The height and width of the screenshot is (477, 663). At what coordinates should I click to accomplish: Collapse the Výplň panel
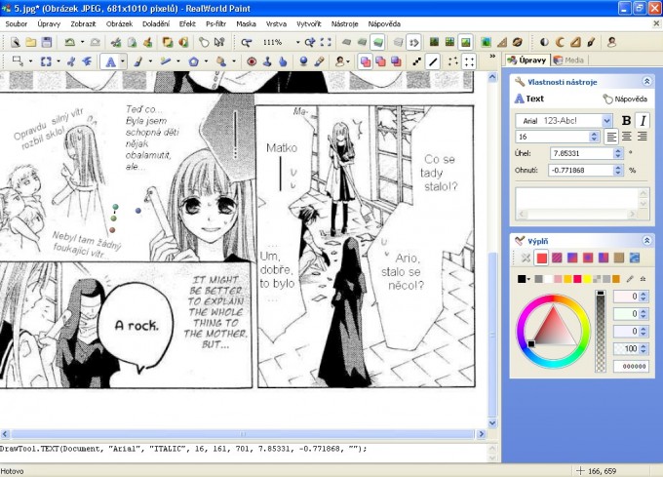coord(646,241)
